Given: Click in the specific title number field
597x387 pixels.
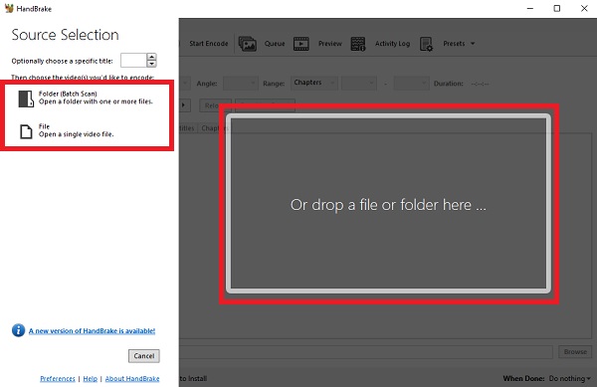Looking at the screenshot, I should (133, 60).
